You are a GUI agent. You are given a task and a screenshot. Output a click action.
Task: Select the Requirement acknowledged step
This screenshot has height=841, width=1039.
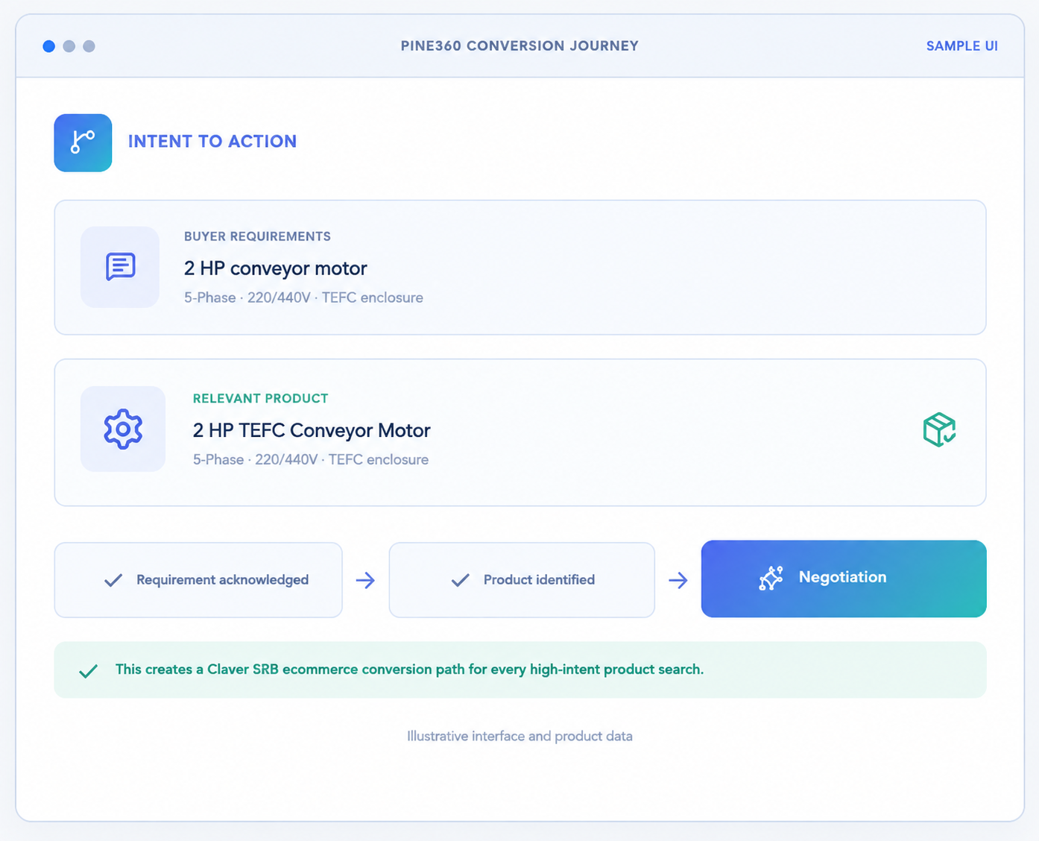(198, 580)
